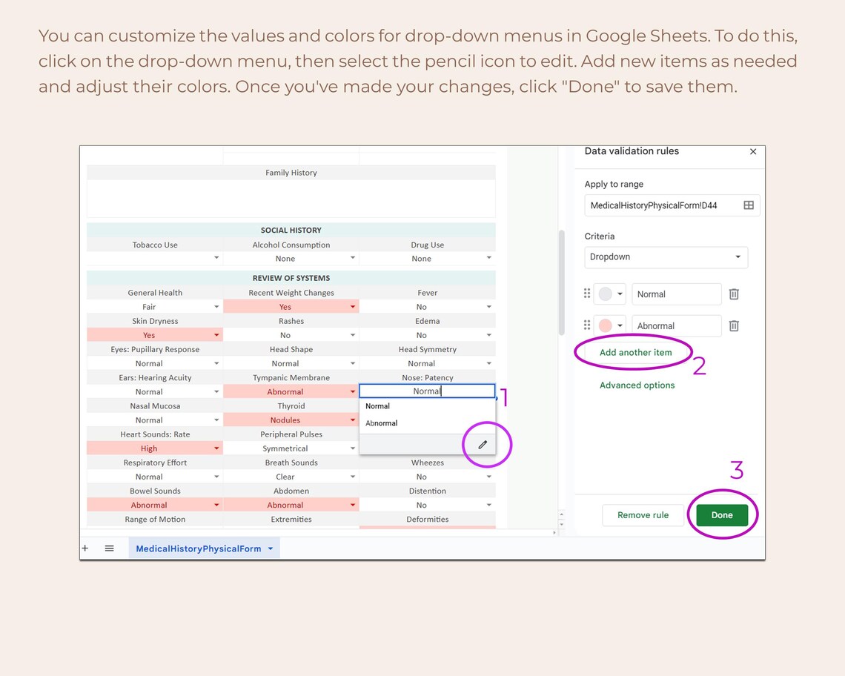Click the Range of Motion label cell
This screenshot has width=845, height=676.
click(x=155, y=519)
